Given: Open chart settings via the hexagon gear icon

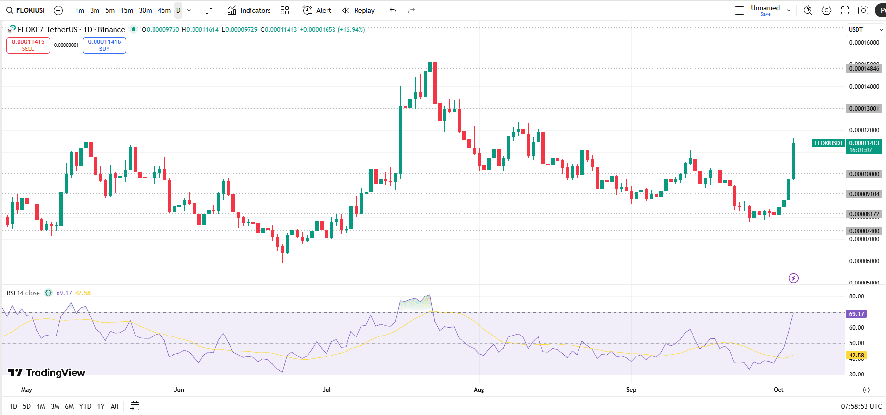Looking at the screenshot, I should pos(827,10).
